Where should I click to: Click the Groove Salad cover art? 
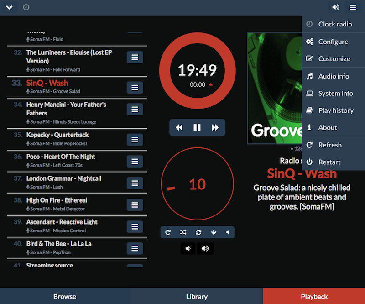coord(275,89)
